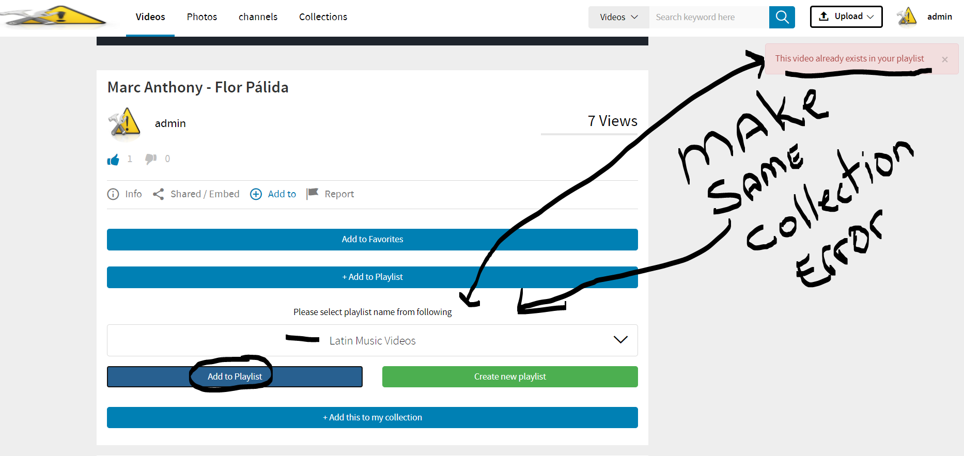This screenshot has height=456, width=964.
Task: Click the 7 Views counter
Action: tap(613, 121)
